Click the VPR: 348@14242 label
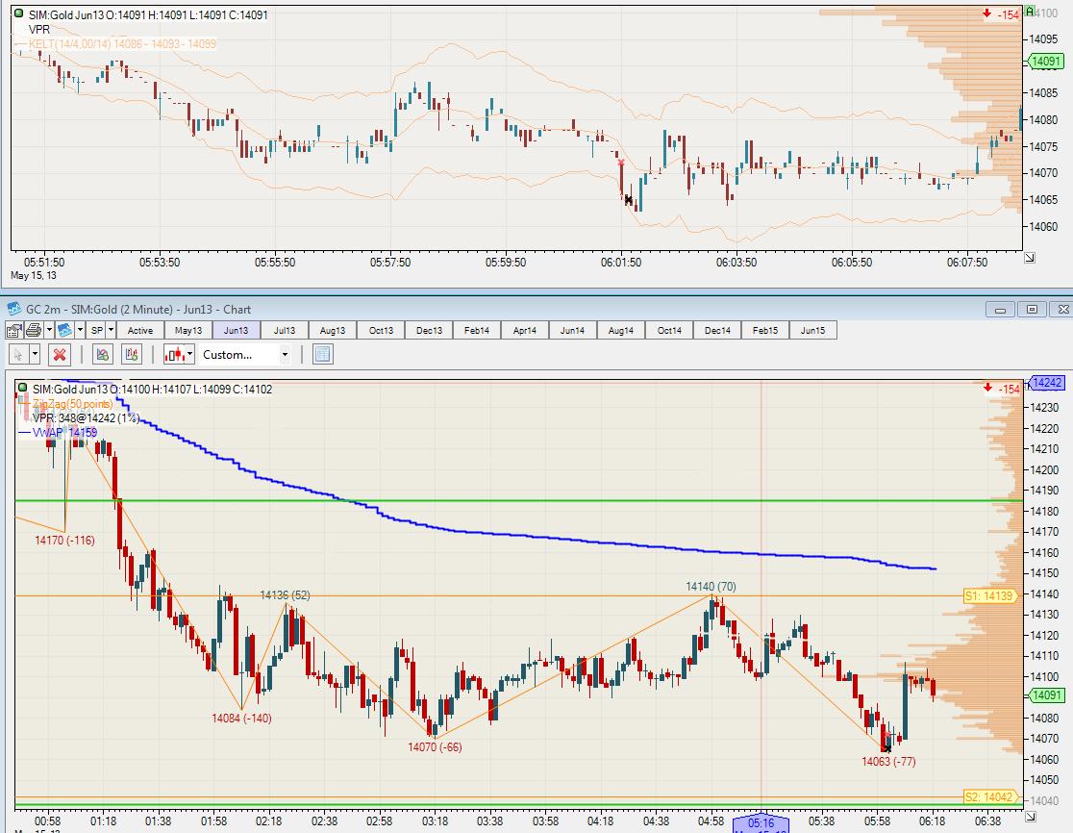 [86, 417]
